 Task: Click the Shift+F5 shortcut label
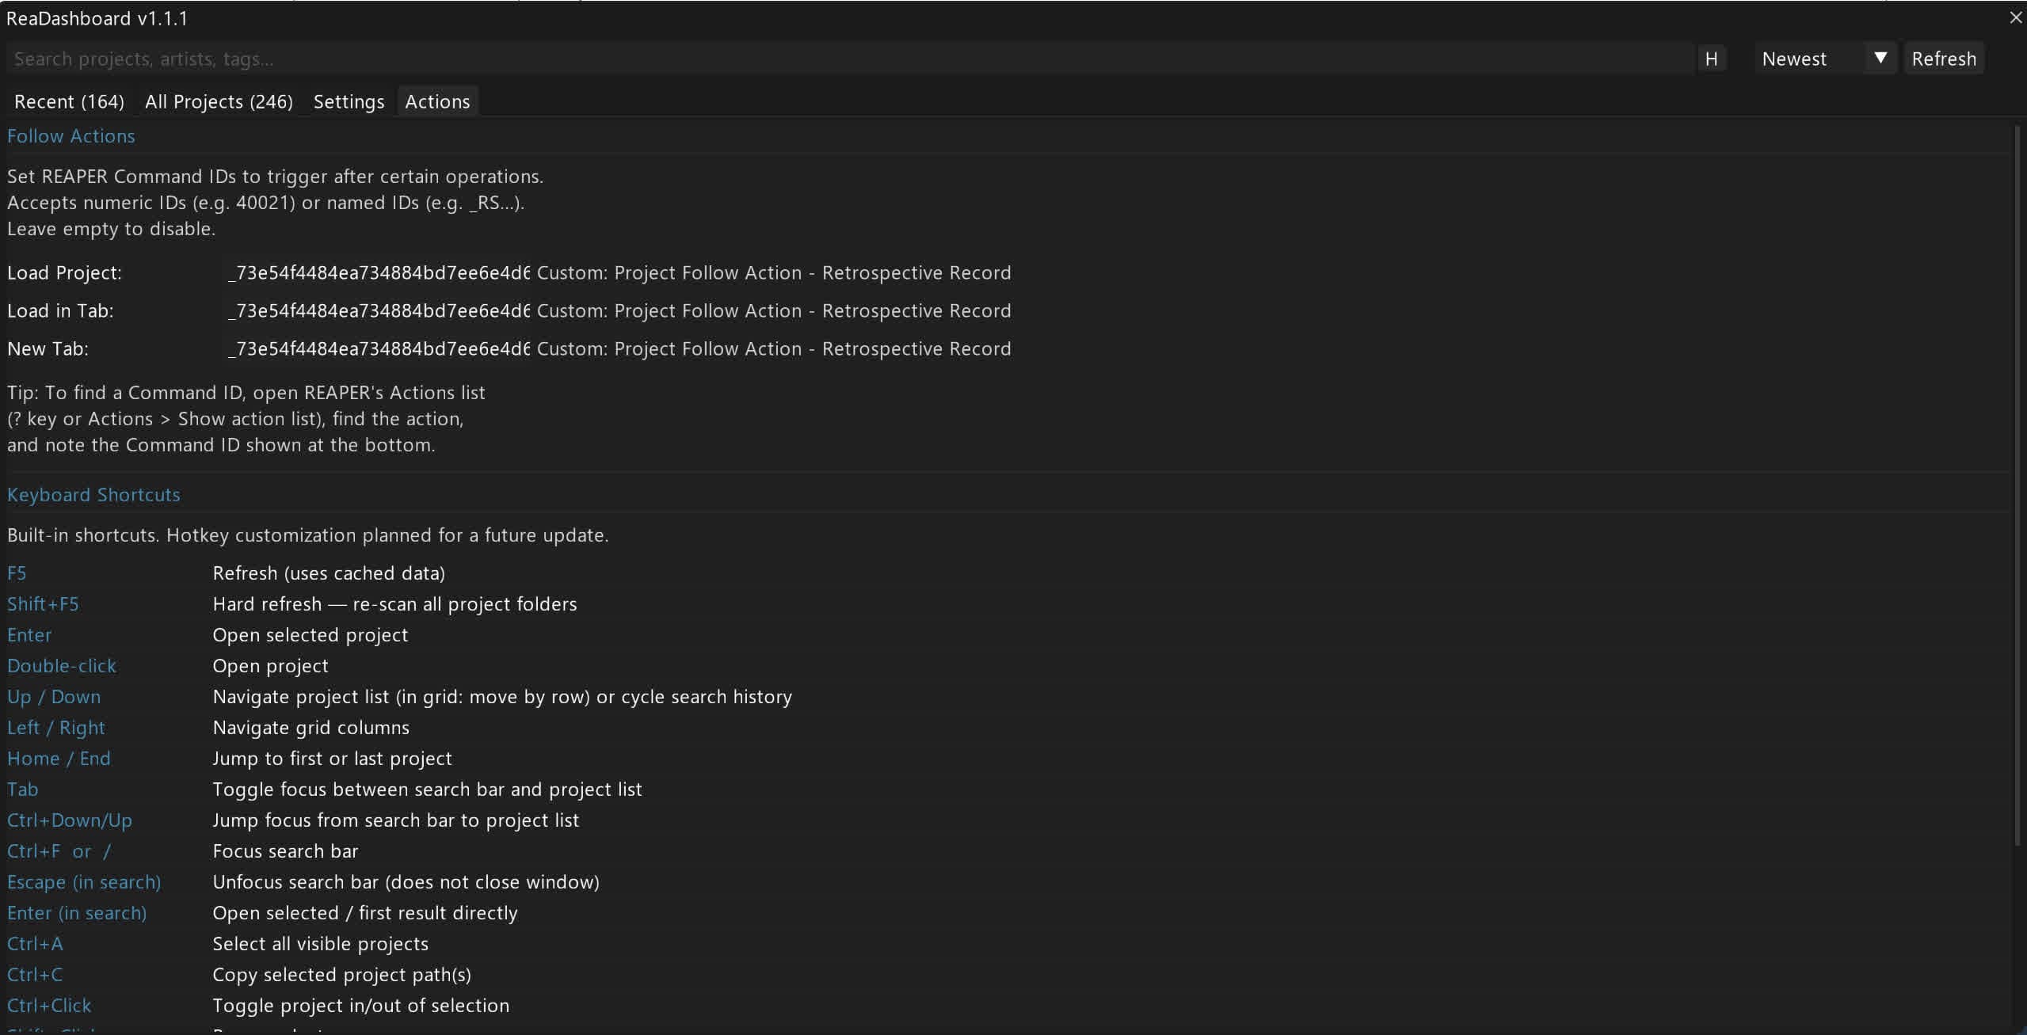pyautogui.click(x=43, y=604)
